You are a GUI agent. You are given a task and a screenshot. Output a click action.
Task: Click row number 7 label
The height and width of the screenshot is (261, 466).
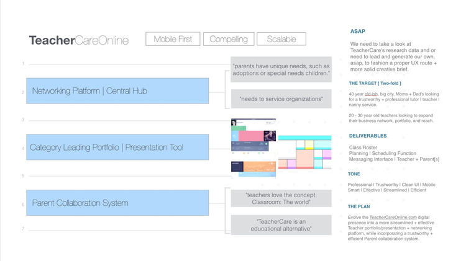(23, 229)
